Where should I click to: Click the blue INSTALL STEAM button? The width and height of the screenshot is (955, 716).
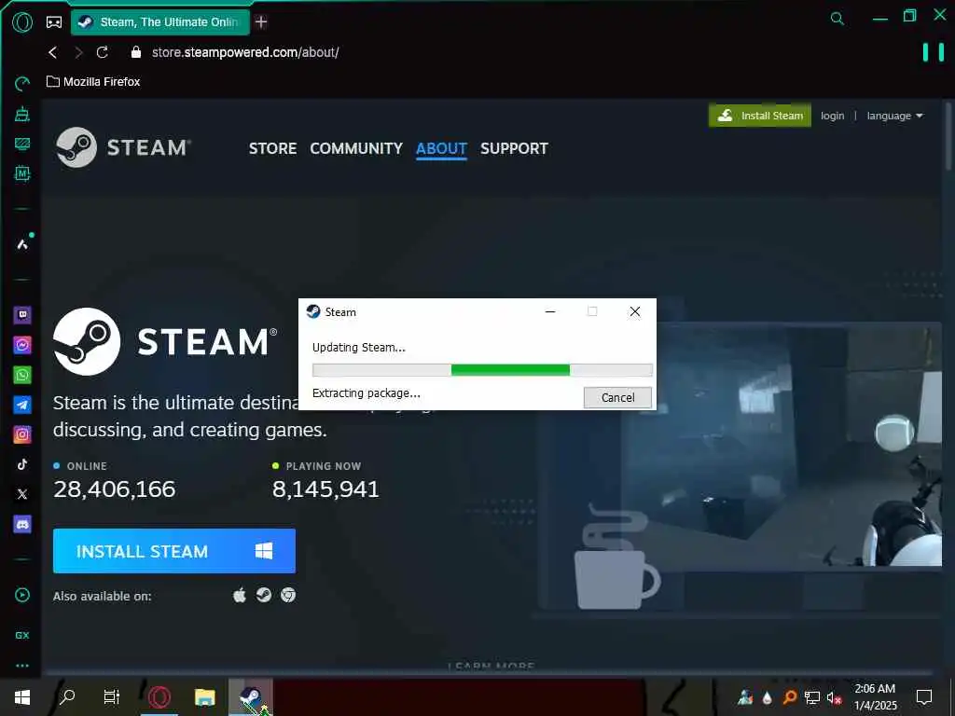(x=174, y=551)
